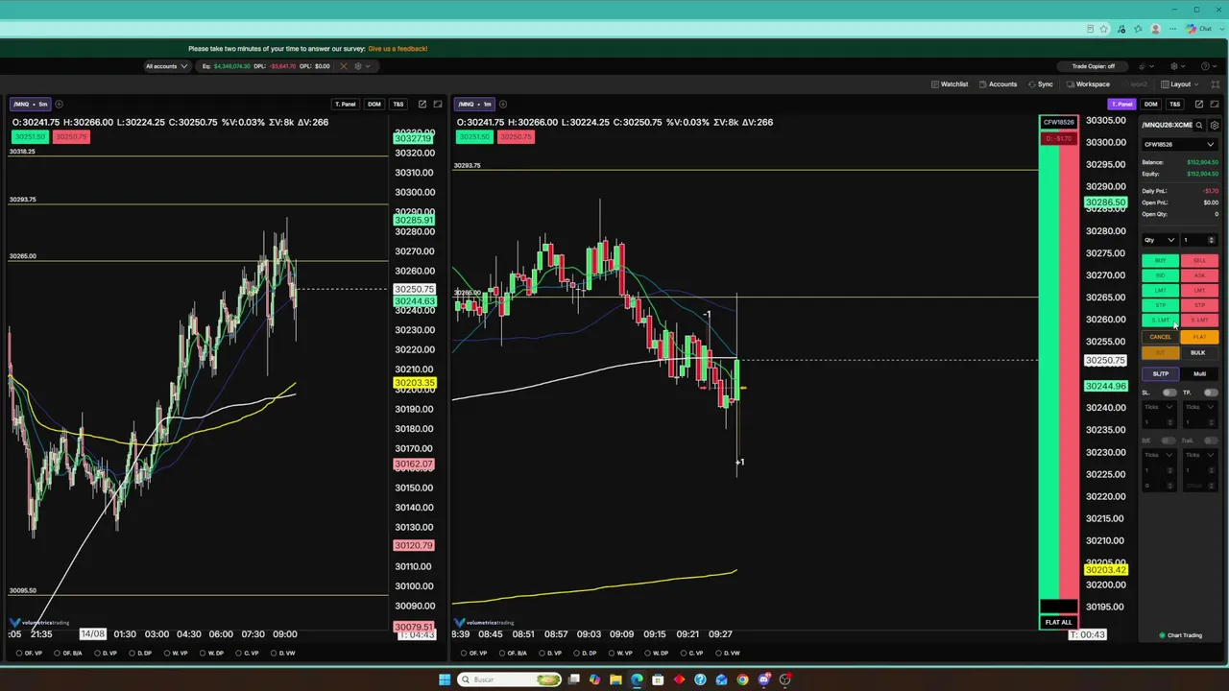Open DOM on the 1m chart
1229x691 pixels.
point(1150,104)
